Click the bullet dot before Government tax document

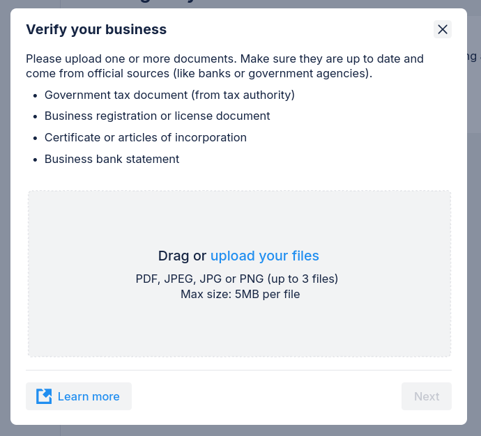click(x=34, y=95)
